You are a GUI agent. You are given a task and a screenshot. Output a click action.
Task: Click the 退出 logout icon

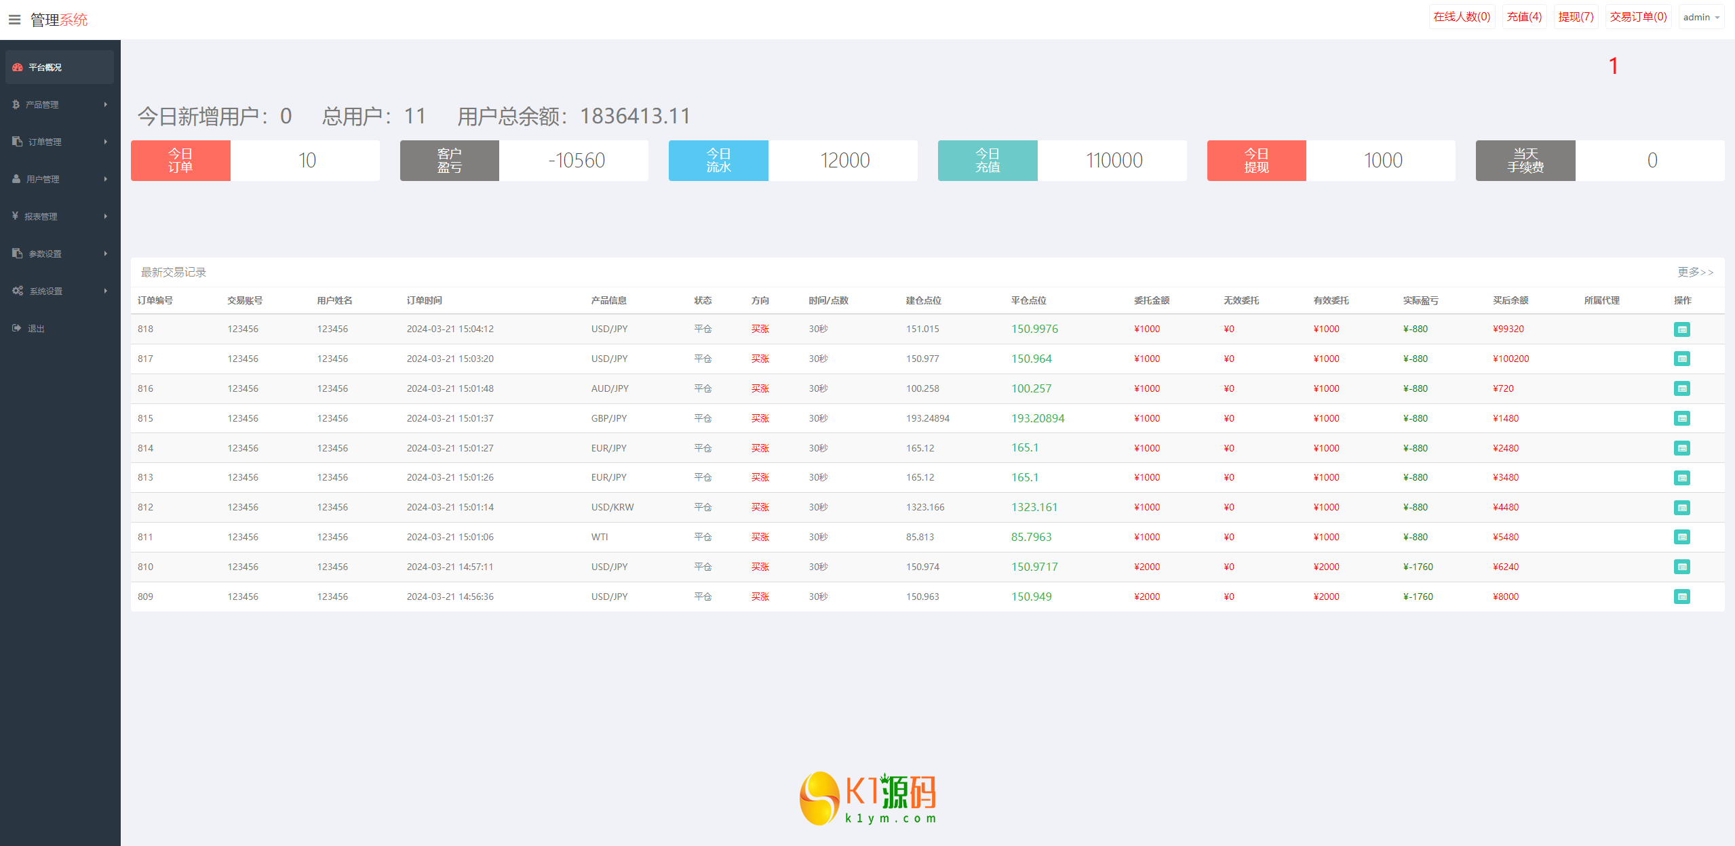coord(17,328)
